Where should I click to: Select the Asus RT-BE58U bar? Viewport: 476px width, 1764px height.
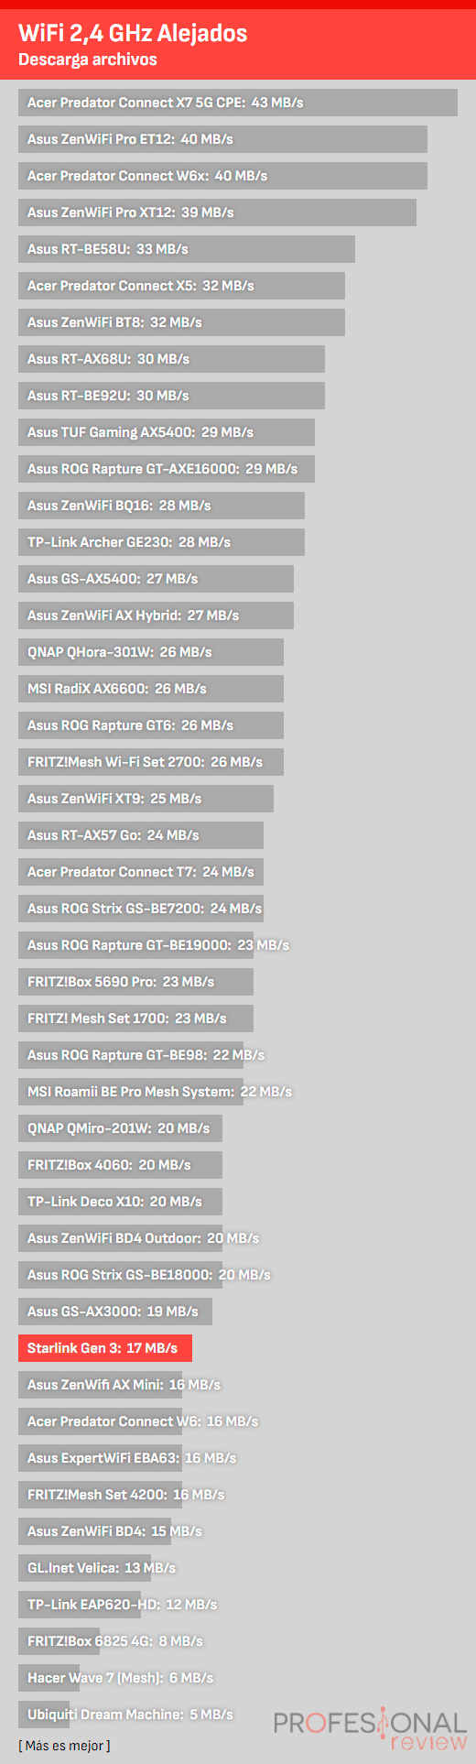187,249
